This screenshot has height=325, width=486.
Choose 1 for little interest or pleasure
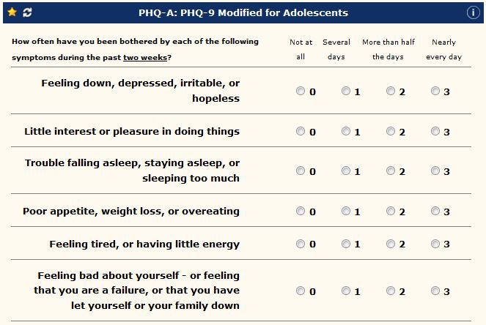point(346,132)
